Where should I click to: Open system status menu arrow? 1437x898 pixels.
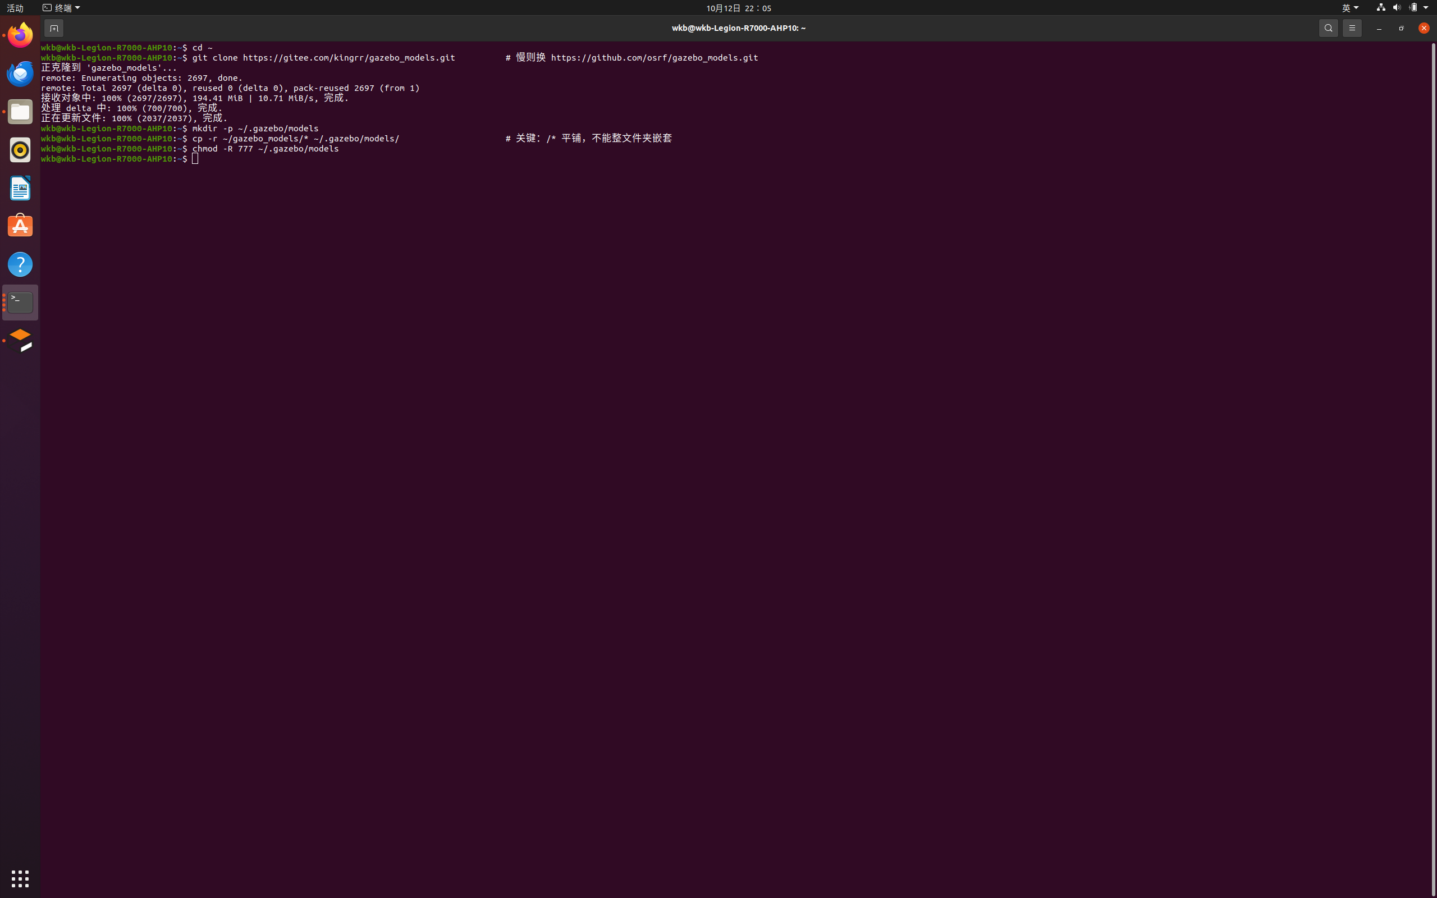tap(1426, 8)
